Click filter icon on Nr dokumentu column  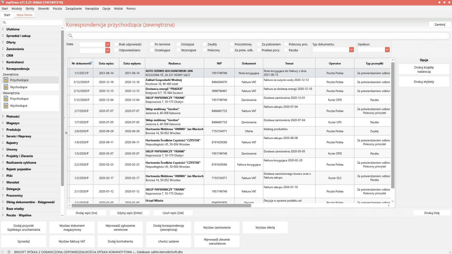point(91,63)
